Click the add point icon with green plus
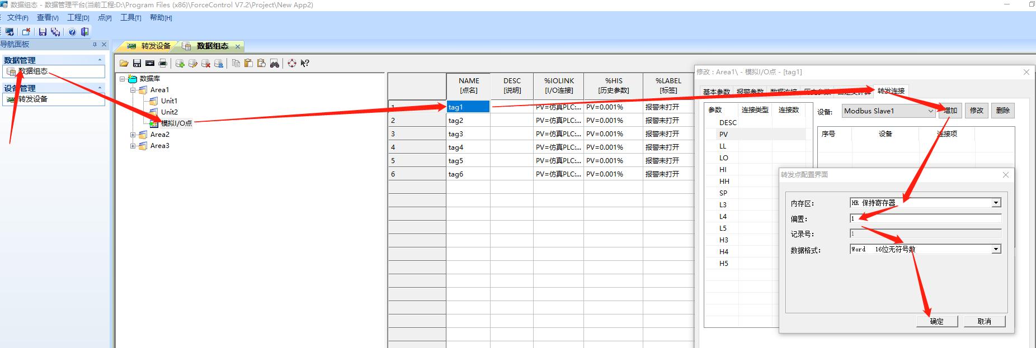The image size is (1036, 348). 180,64
